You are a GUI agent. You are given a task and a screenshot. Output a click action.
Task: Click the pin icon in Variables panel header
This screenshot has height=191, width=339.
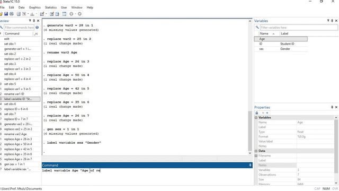pos(332,21)
